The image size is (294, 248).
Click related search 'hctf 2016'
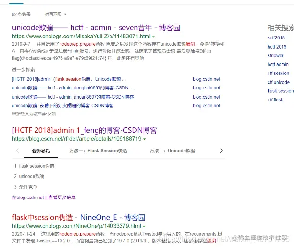(x=277, y=47)
